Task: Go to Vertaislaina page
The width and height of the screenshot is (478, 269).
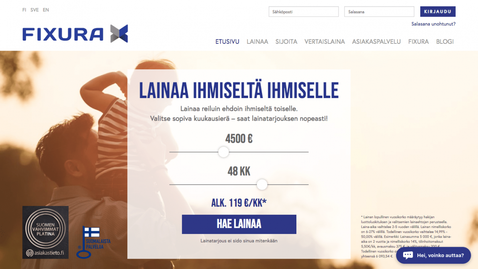Action: tap(325, 41)
